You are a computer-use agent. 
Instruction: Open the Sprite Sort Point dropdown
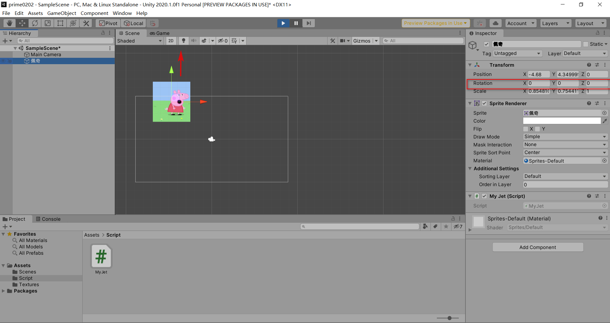(565, 152)
